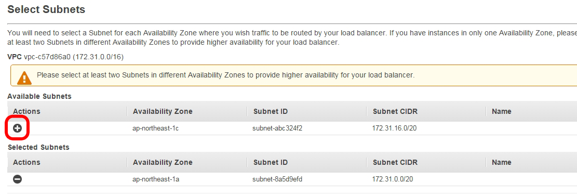Select the Availability Zone header under Selected Subnets
The image size is (577, 195).
tap(163, 162)
